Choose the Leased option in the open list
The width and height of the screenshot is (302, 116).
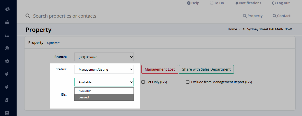point(104,97)
